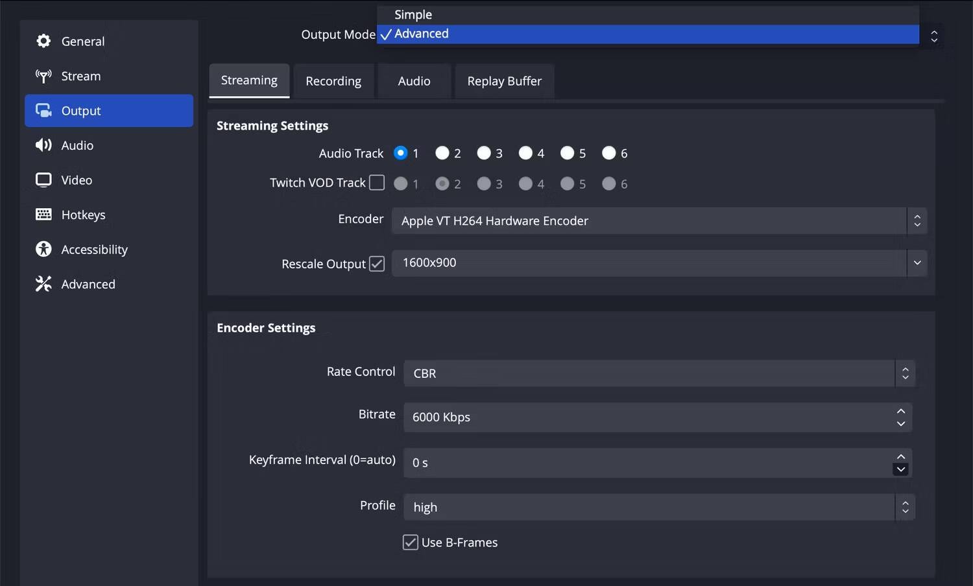973x586 pixels.
Task: Click the General gear icon
Action: [43, 41]
